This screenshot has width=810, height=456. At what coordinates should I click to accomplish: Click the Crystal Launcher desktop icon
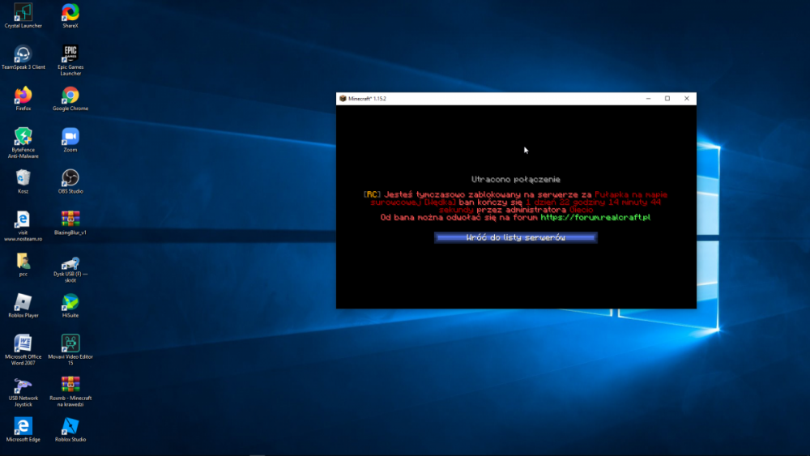23,12
